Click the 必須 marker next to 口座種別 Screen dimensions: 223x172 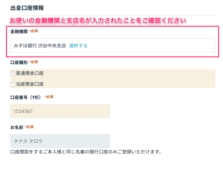34,62
